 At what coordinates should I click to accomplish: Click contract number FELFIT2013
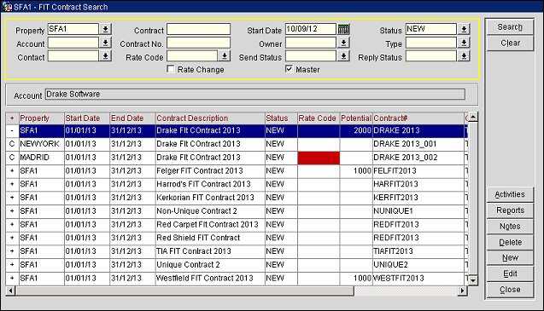point(395,170)
